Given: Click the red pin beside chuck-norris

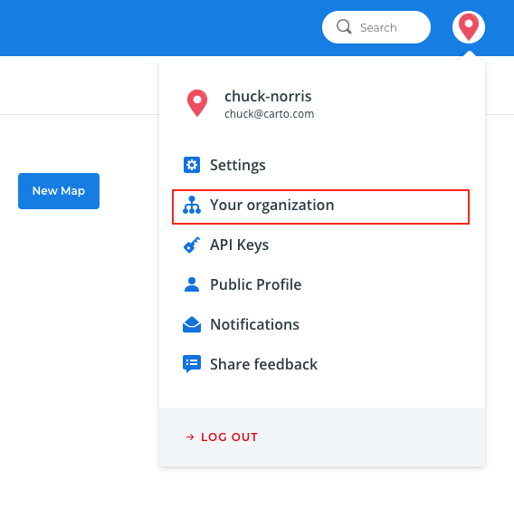Looking at the screenshot, I should (197, 103).
